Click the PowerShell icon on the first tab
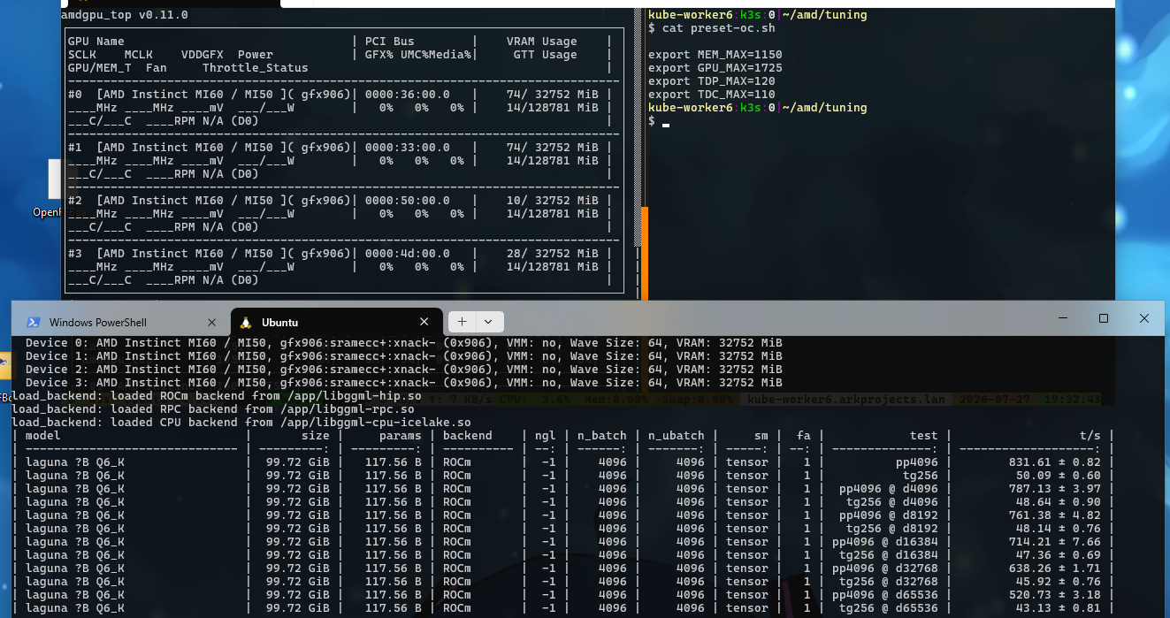The width and height of the screenshot is (1170, 618). (33, 323)
